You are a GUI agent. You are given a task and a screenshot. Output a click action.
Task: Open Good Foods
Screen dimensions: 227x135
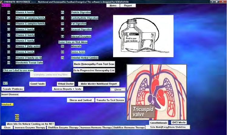(x=38, y=84)
